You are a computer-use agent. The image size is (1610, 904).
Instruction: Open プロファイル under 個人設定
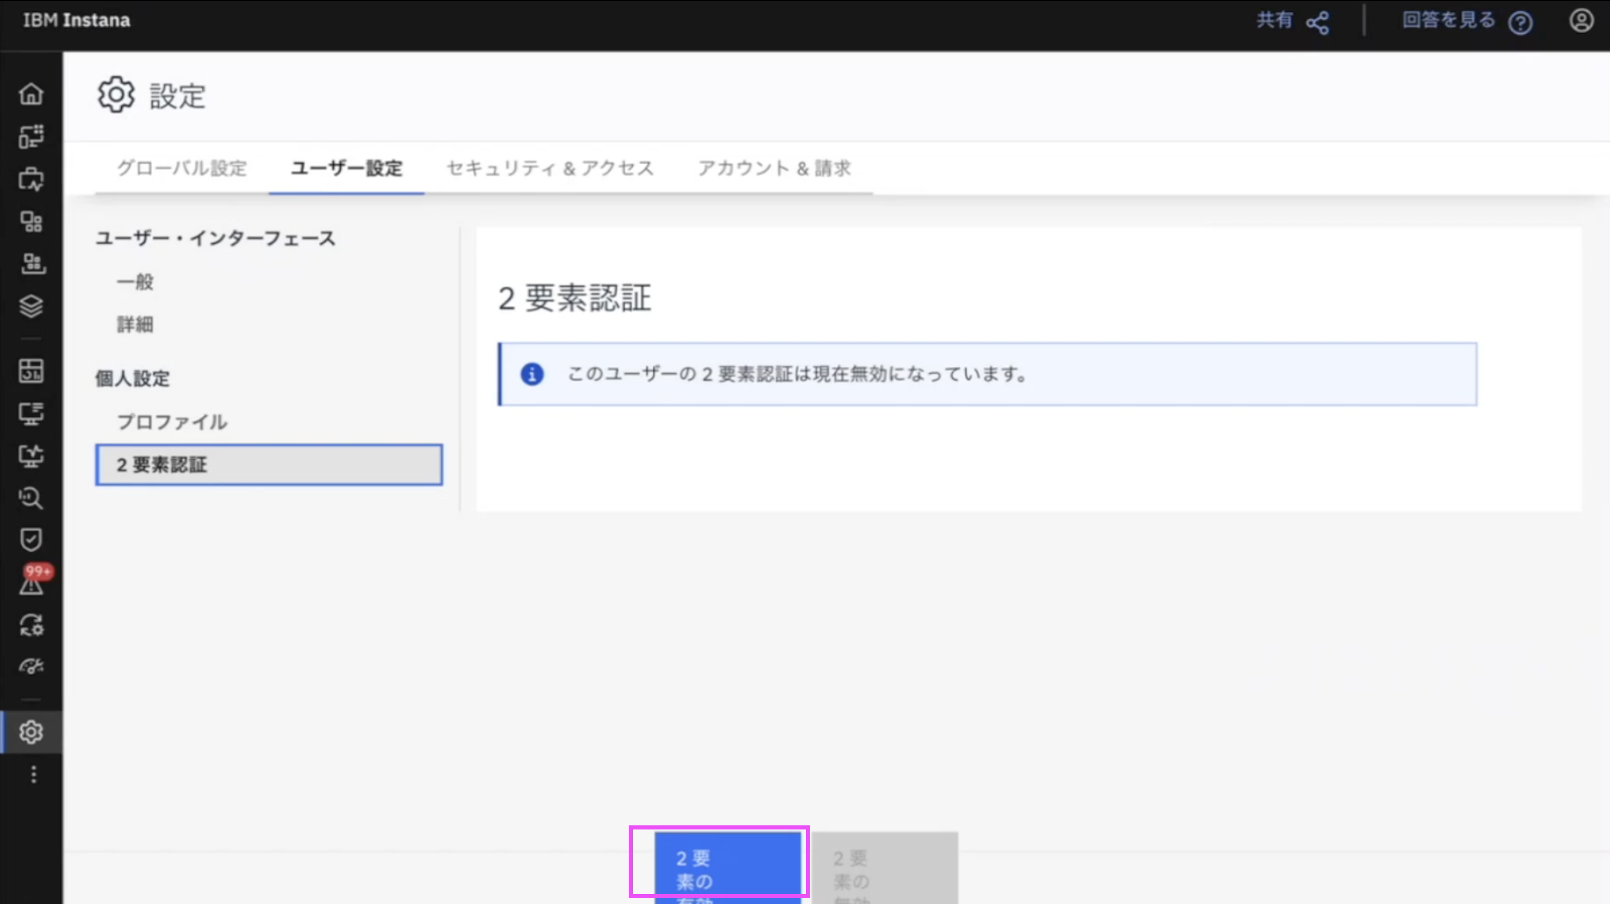[172, 422]
